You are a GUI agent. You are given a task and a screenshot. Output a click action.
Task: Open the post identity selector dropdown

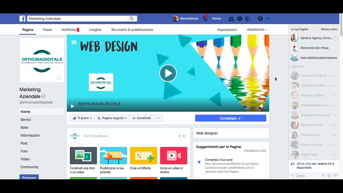click(x=182, y=136)
